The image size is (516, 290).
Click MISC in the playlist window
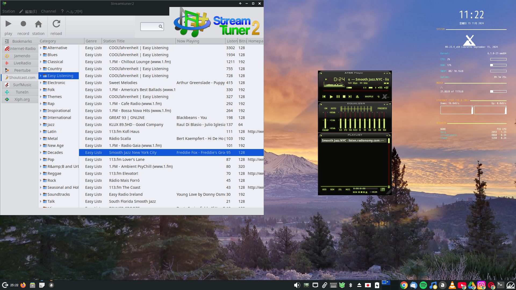pos(348,190)
